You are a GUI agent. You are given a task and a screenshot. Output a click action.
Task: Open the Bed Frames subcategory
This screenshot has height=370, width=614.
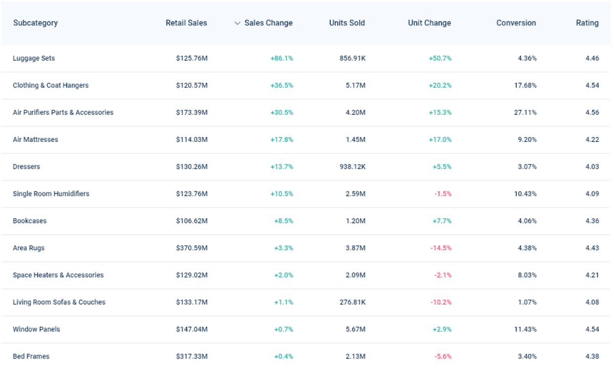point(31,357)
